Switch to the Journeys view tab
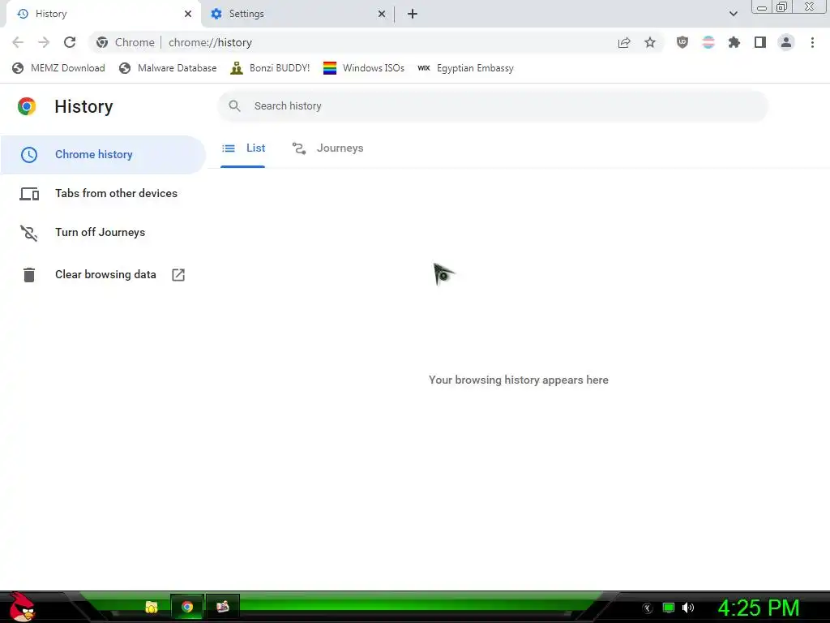Viewport: 830px width, 623px height. (x=327, y=148)
